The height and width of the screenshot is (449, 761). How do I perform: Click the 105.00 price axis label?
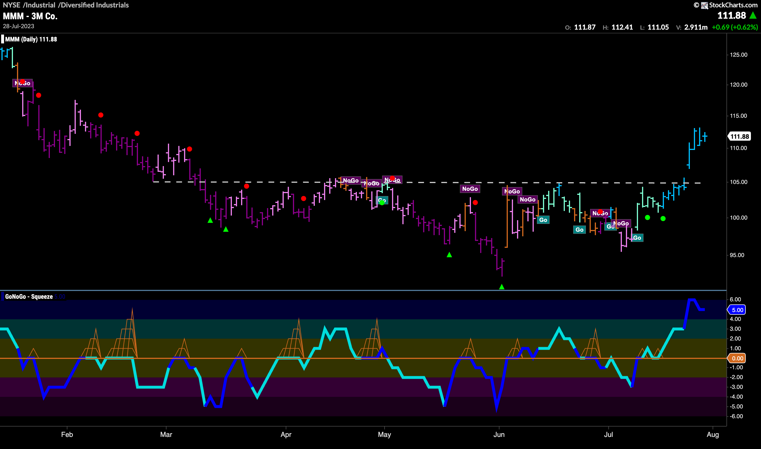738,182
